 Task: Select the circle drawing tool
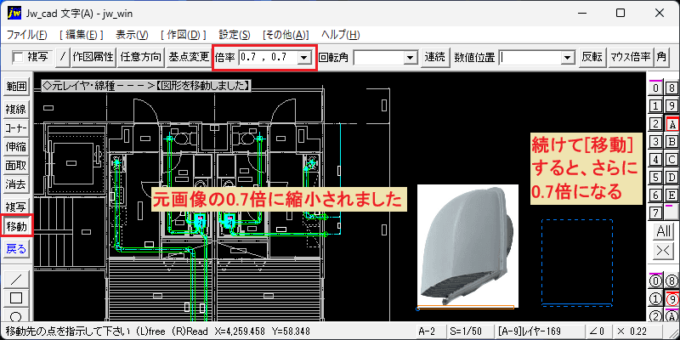coord(16,315)
